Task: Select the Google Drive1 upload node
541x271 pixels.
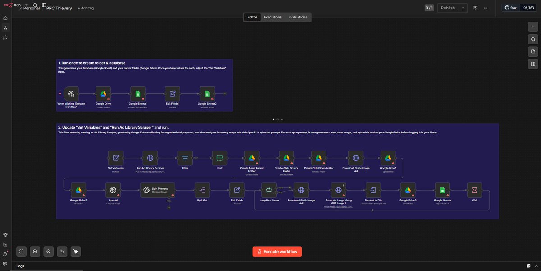Action: [388, 158]
